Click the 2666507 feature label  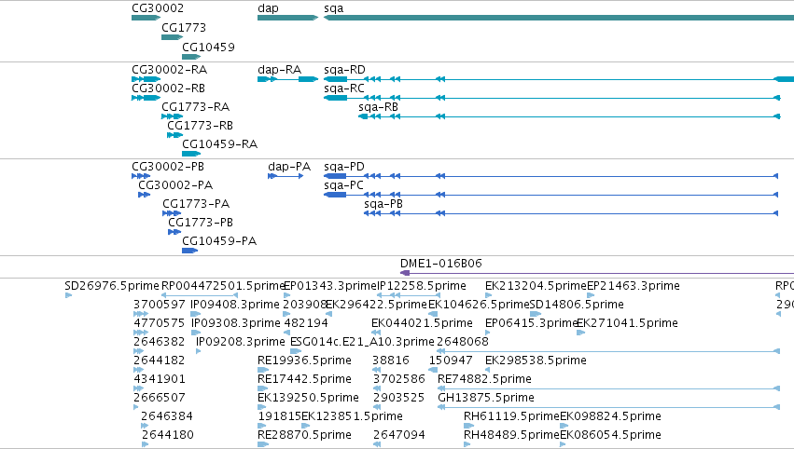point(160,398)
